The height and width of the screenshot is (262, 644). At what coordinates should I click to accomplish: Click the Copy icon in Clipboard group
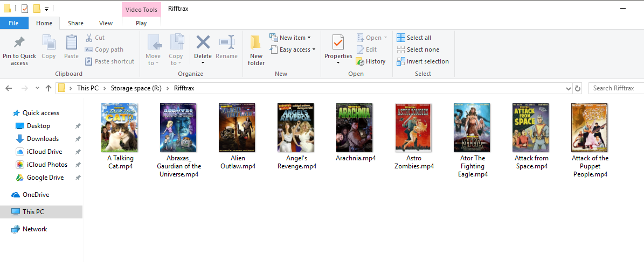tap(49, 42)
